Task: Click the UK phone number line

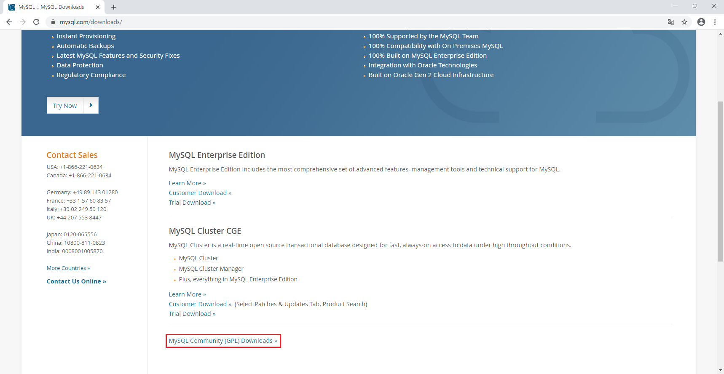Action: pyautogui.click(x=74, y=218)
